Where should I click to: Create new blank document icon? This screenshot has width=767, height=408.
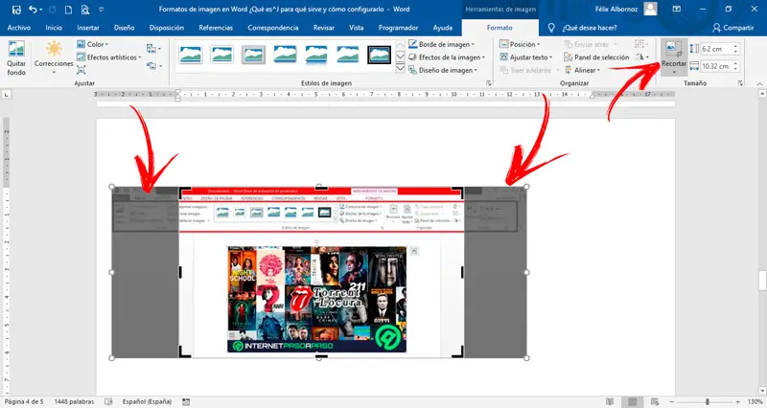click(x=68, y=10)
